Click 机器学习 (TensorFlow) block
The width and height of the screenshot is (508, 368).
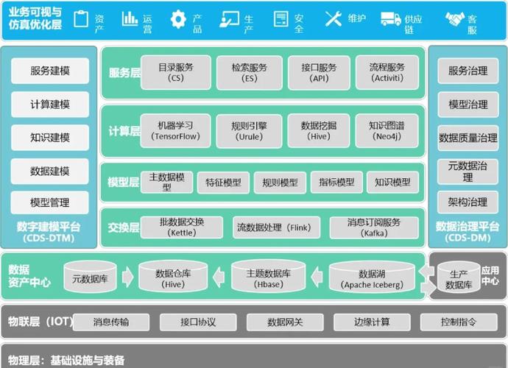[x=176, y=131]
